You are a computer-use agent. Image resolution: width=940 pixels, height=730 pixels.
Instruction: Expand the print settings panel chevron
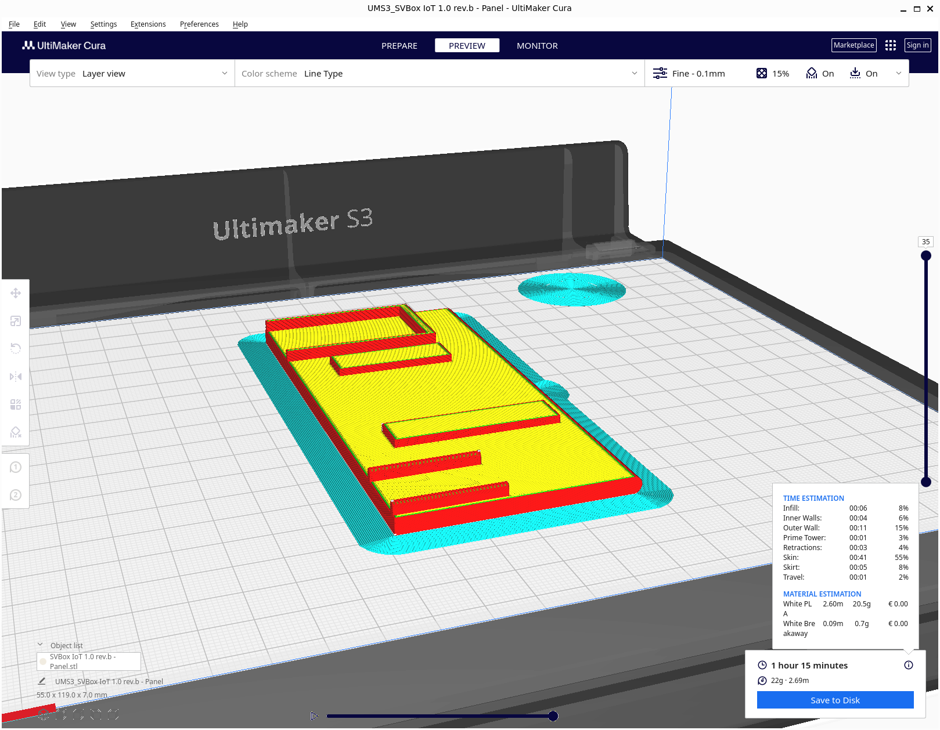tap(899, 74)
